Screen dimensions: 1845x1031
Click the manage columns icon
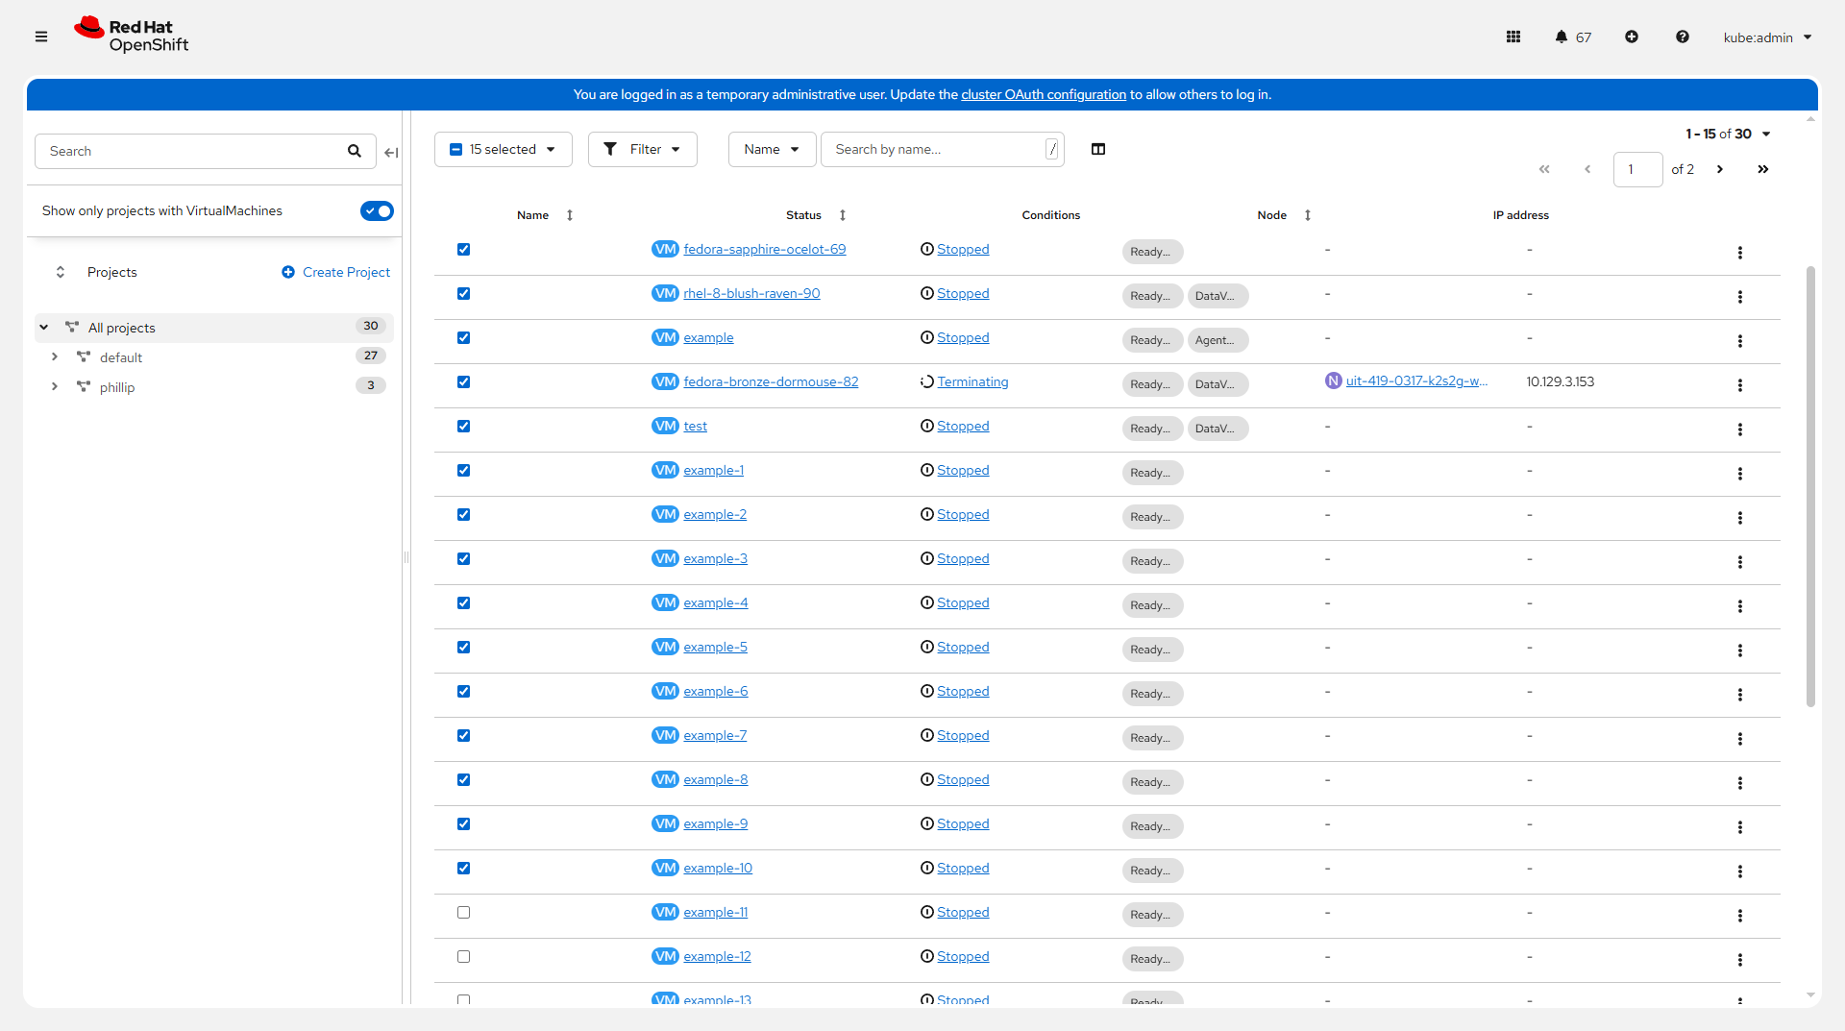pyautogui.click(x=1098, y=149)
